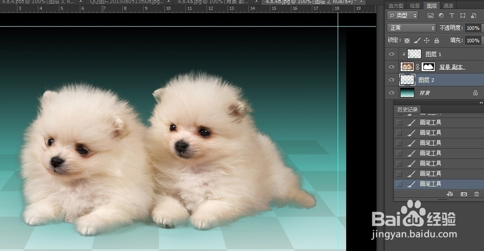Lock layer position move icon
The width and height of the screenshot is (484, 251).
click(x=426, y=41)
